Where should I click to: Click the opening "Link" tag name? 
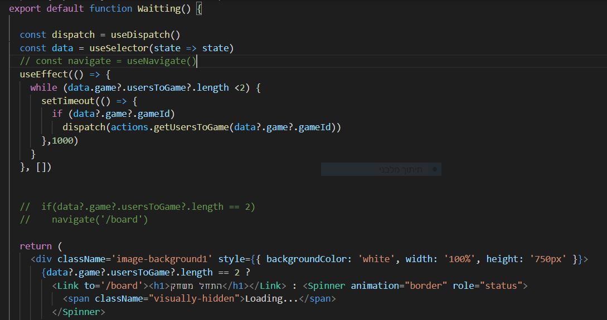click(68, 286)
